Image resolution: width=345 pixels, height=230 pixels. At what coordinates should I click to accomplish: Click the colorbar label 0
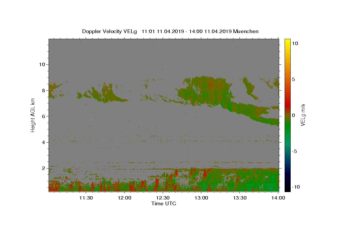point(293,115)
